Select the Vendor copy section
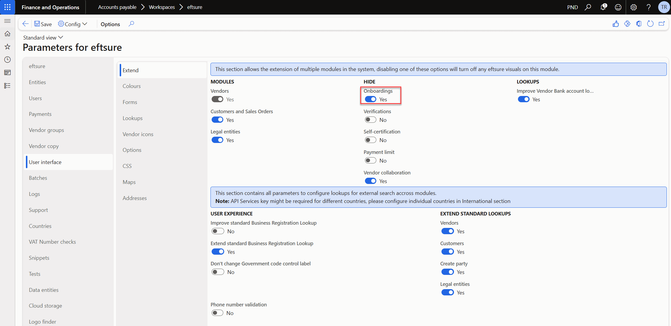This screenshot has width=671, height=326. [x=69, y=146]
